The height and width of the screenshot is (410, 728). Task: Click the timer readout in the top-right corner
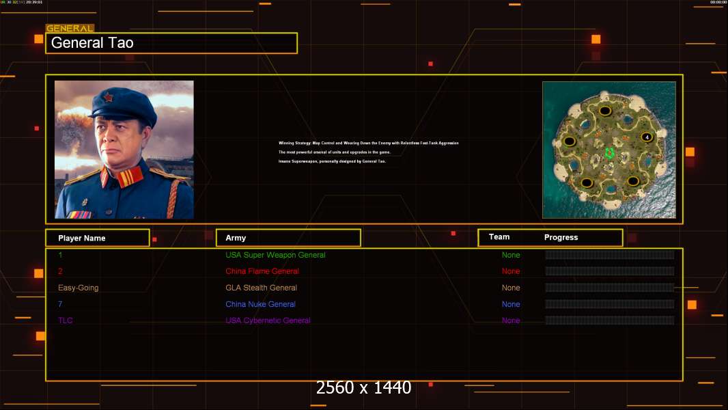(x=718, y=2)
